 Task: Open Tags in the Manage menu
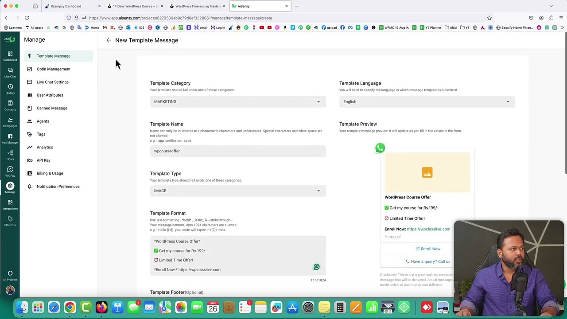58,134
